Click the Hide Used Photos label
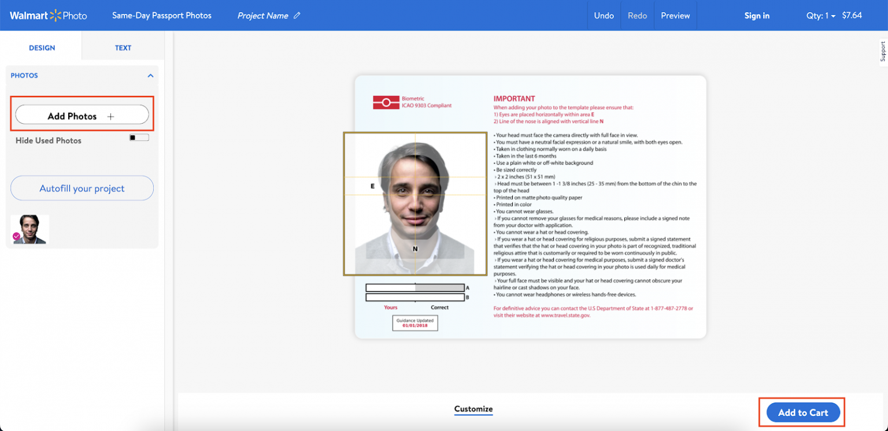The image size is (888, 431). tap(49, 140)
